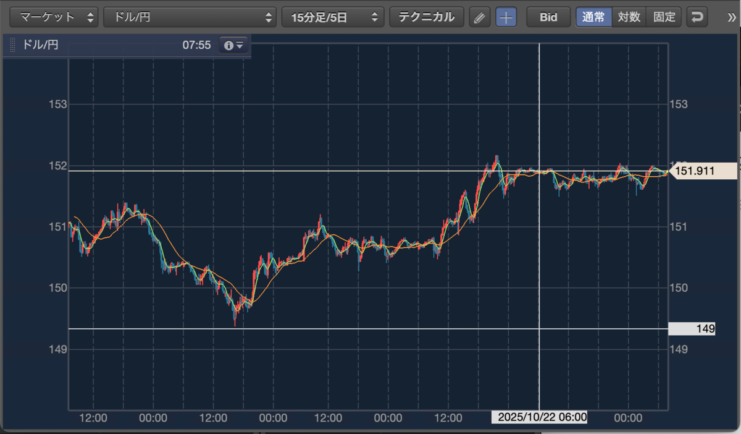The width and height of the screenshot is (741, 434).
Task: Click the return arrow icon
Action: (697, 17)
